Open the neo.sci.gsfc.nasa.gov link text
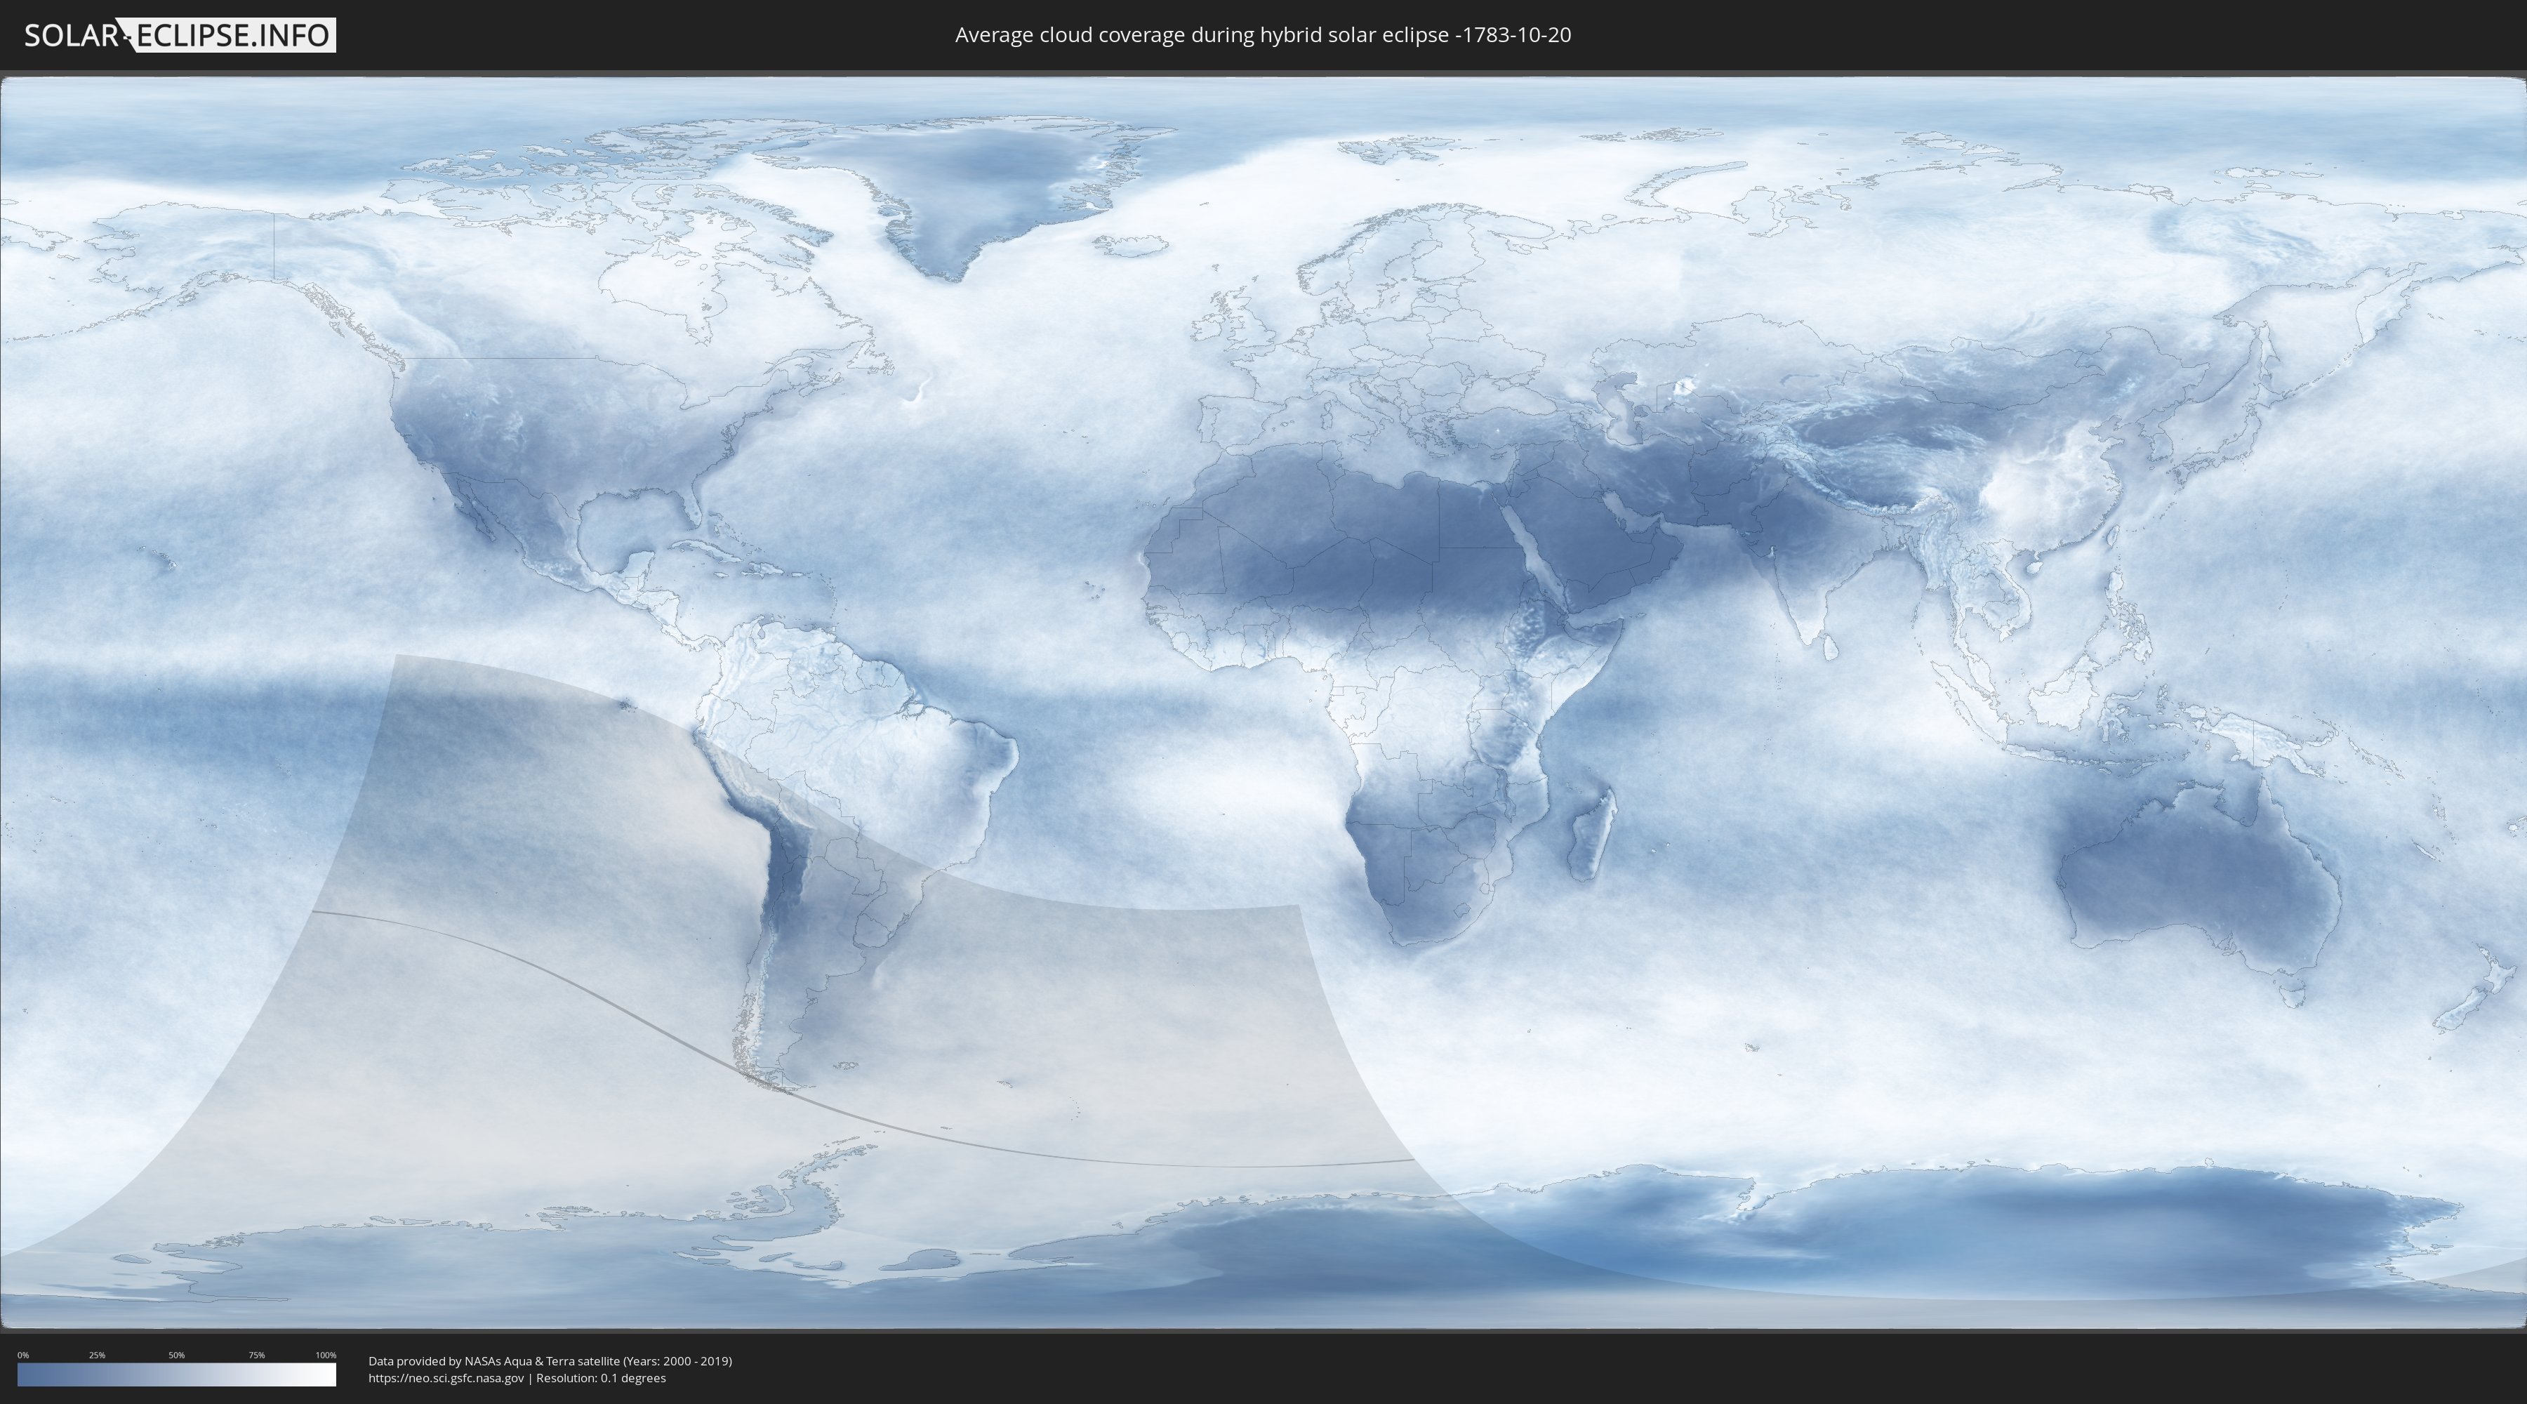 (x=446, y=1379)
